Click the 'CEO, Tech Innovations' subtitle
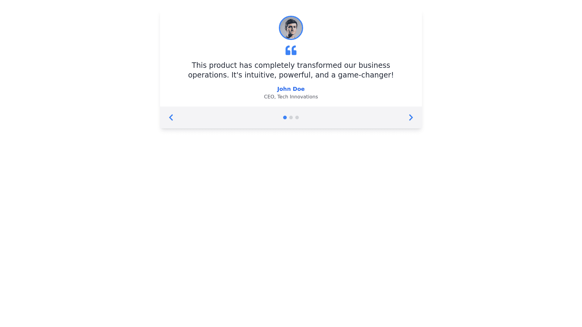The width and height of the screenshot is (582, 327). (291, 97)
